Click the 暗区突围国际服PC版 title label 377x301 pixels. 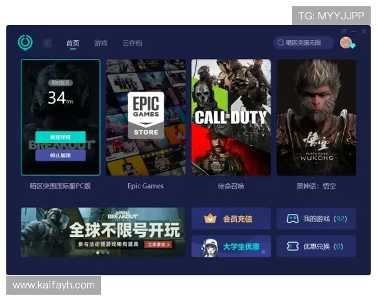(60, 186)
